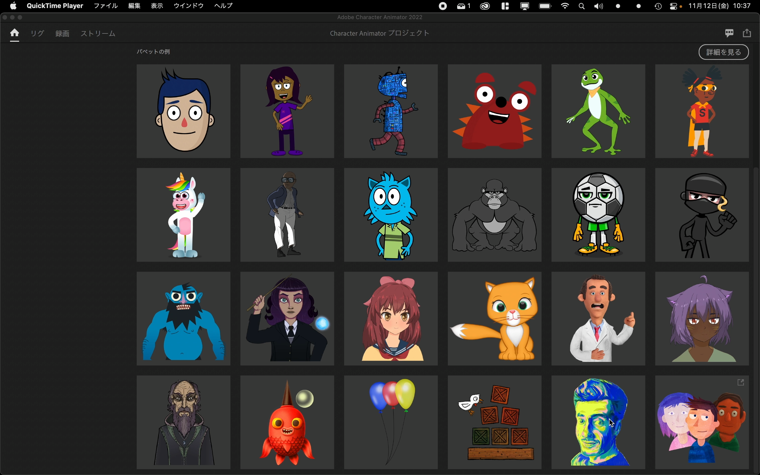Select the three balloons puppet thumbnail
The image size is (760, 475).
(x=391, y=422)
